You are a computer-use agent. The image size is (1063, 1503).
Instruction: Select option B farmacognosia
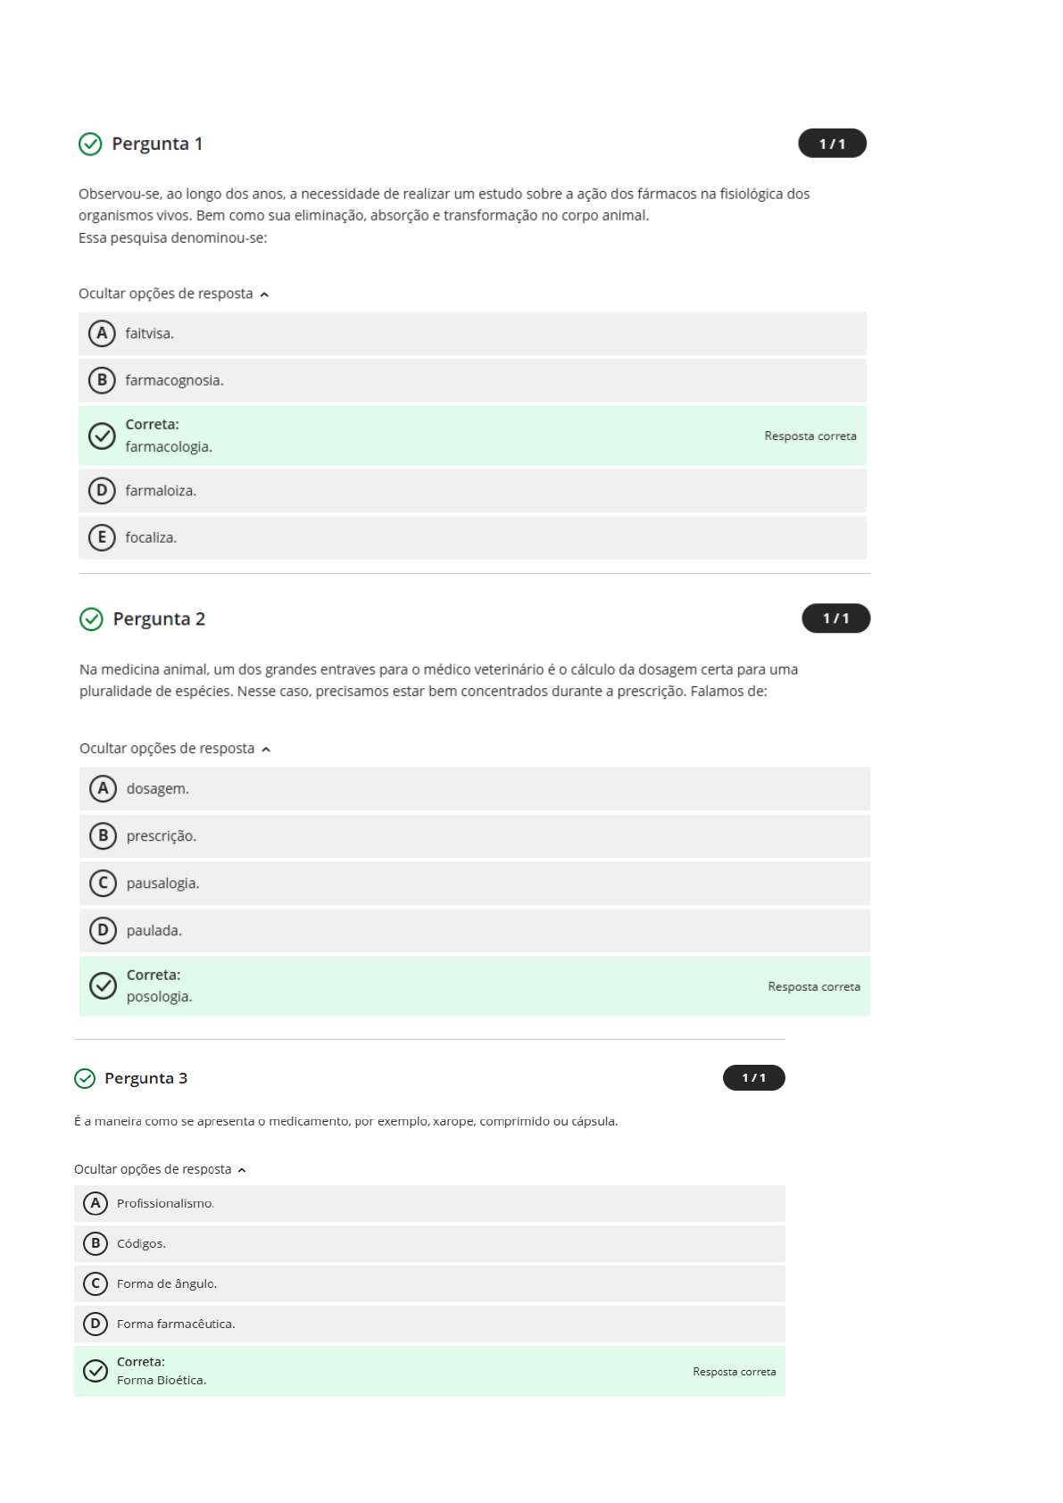(x=472, y=380)
